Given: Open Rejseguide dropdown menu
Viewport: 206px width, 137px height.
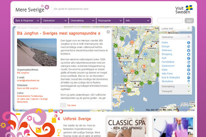Looking at the screenshot, I should (x=110, y=21).
